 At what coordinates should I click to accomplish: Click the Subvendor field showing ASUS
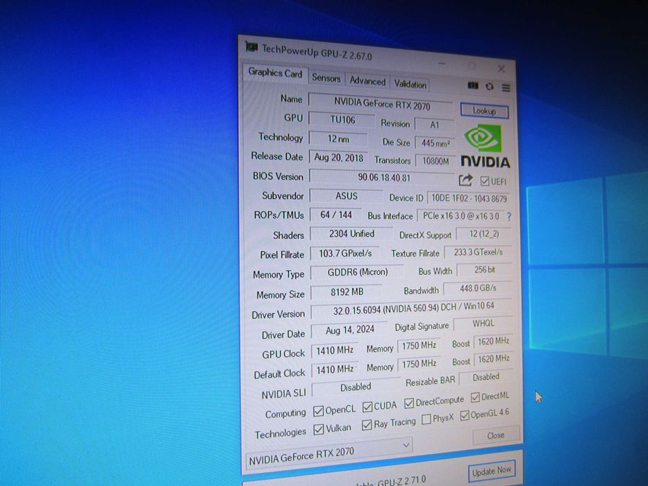tap(347, 196)
